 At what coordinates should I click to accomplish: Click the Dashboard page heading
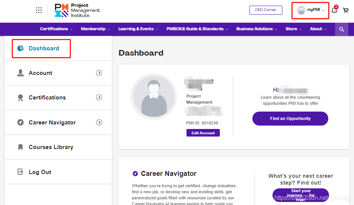141,53
